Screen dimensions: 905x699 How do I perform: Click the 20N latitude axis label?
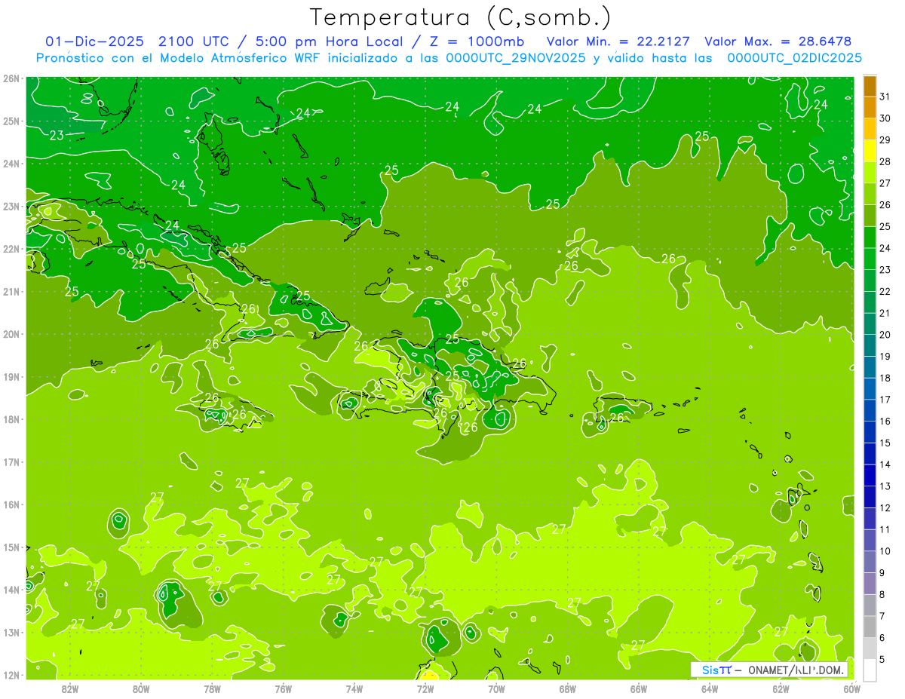(11, 333)
